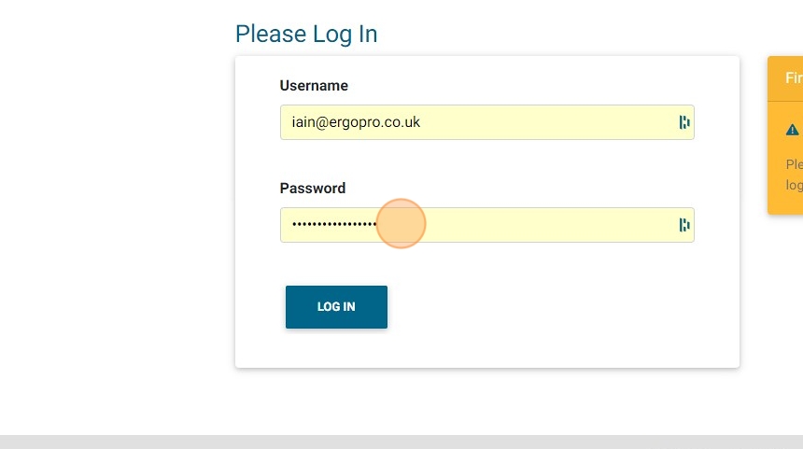Click password manager icon in Password field
This screenshot has width=803, height=449.
coord(684,225)
